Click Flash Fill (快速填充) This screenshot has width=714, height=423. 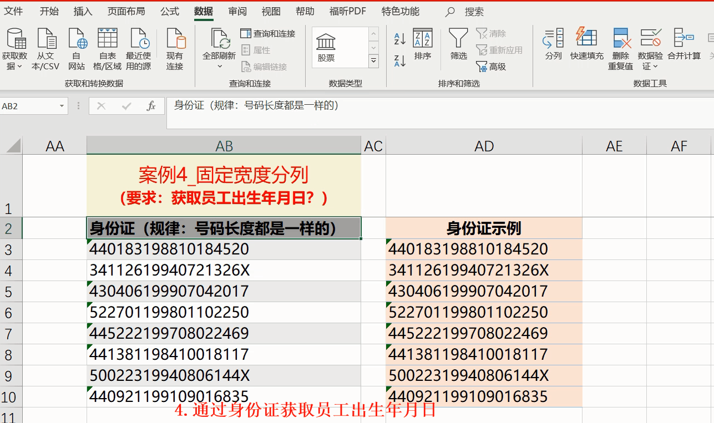click(586, 44)
